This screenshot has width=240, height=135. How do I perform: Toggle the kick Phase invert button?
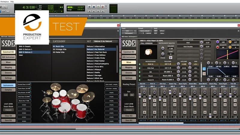(x=170, y=58)
